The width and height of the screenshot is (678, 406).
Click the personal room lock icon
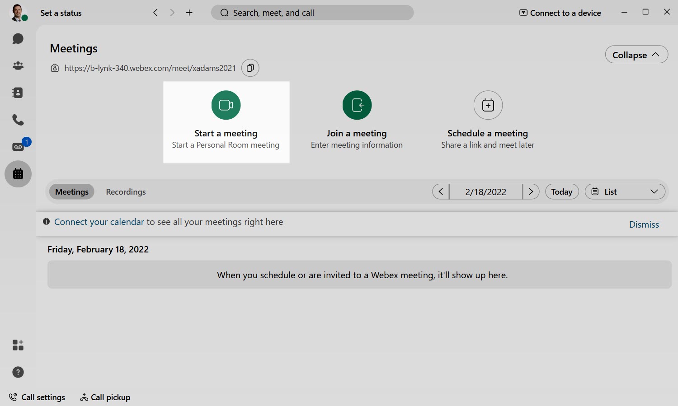pos(55,68)
